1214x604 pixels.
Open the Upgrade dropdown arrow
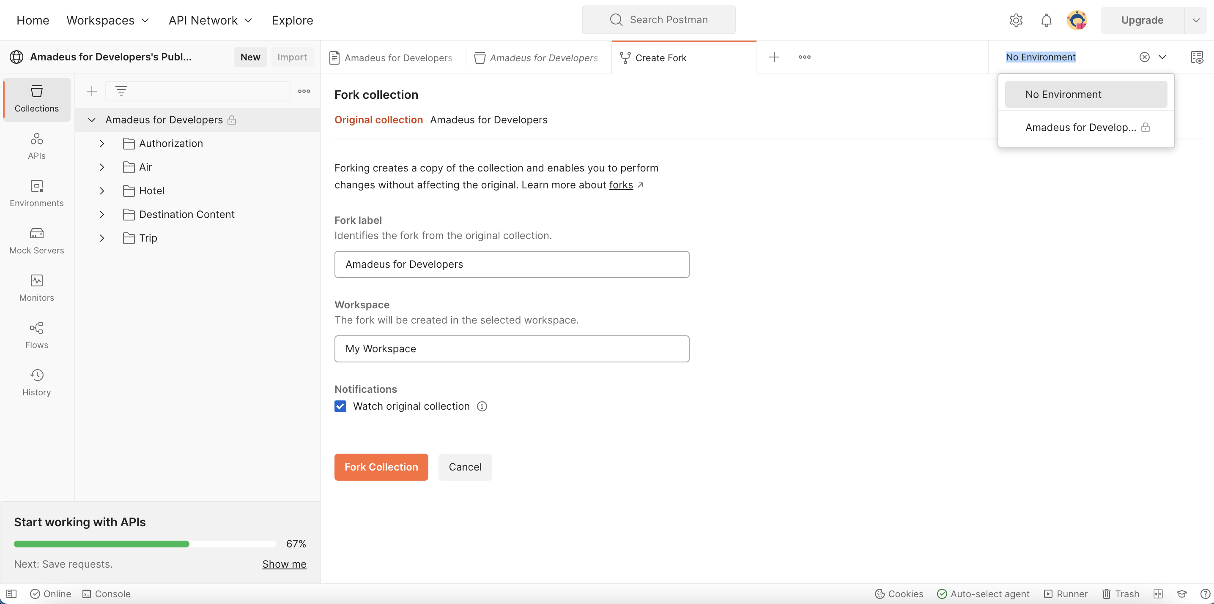pos(1196,20)
